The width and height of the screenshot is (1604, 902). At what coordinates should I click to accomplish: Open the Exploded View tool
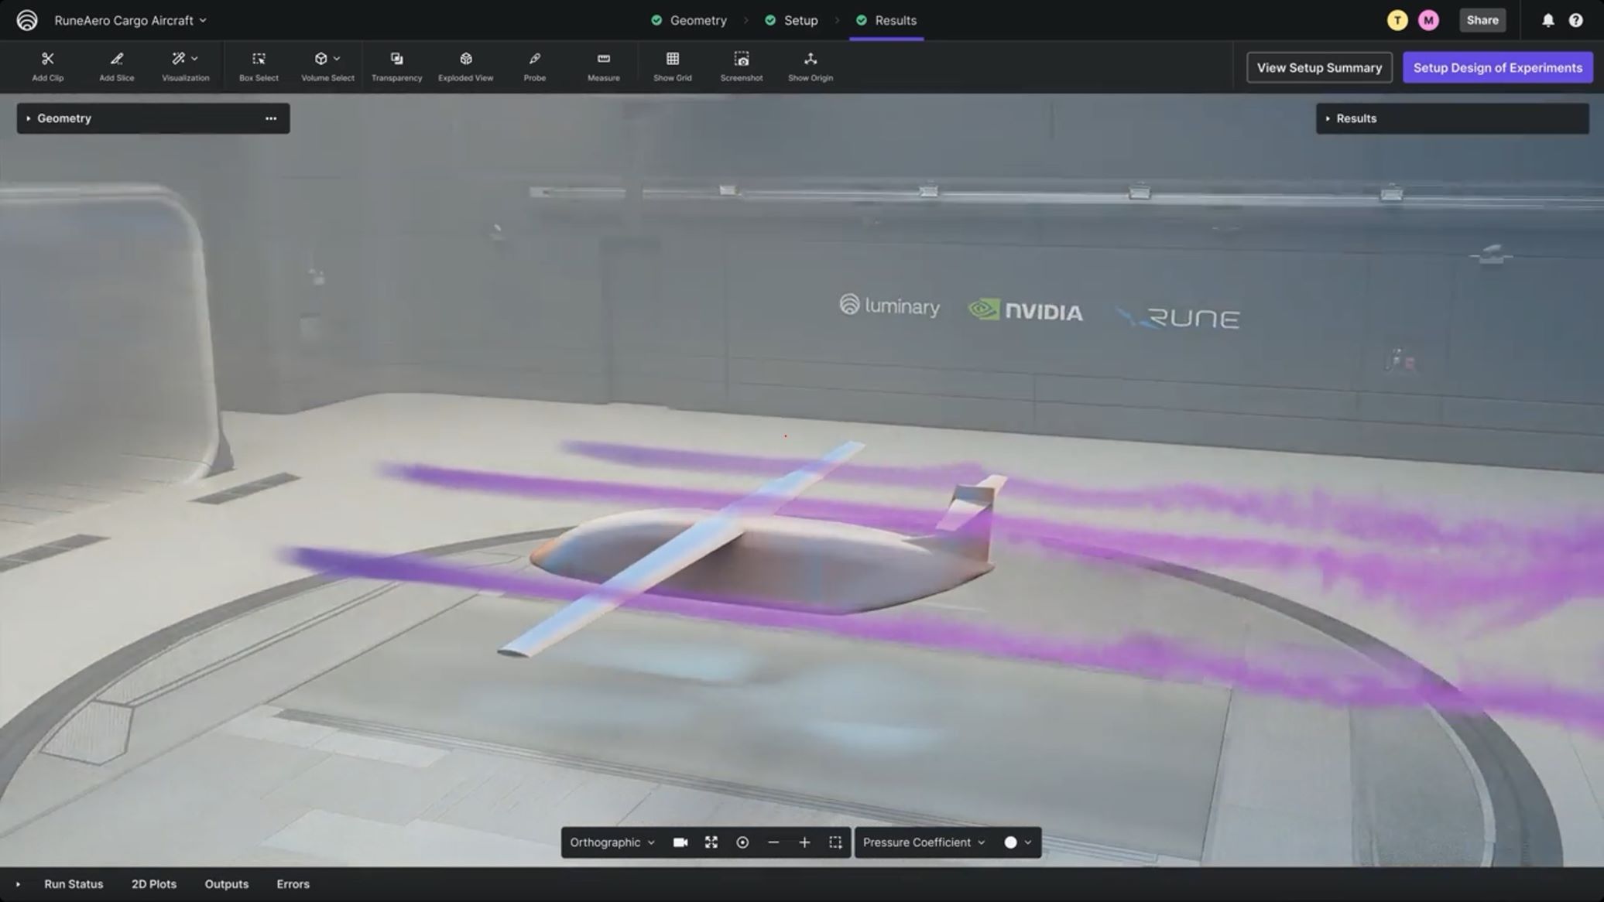465,66
